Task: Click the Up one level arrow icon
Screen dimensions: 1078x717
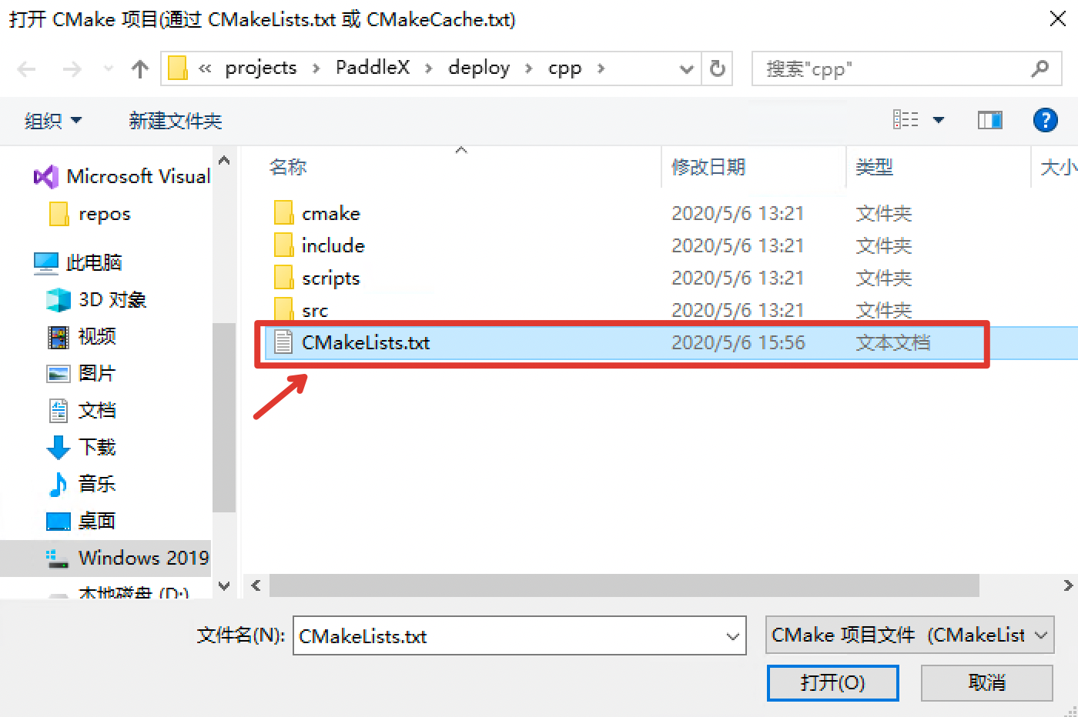Action: tap(139, 69)
